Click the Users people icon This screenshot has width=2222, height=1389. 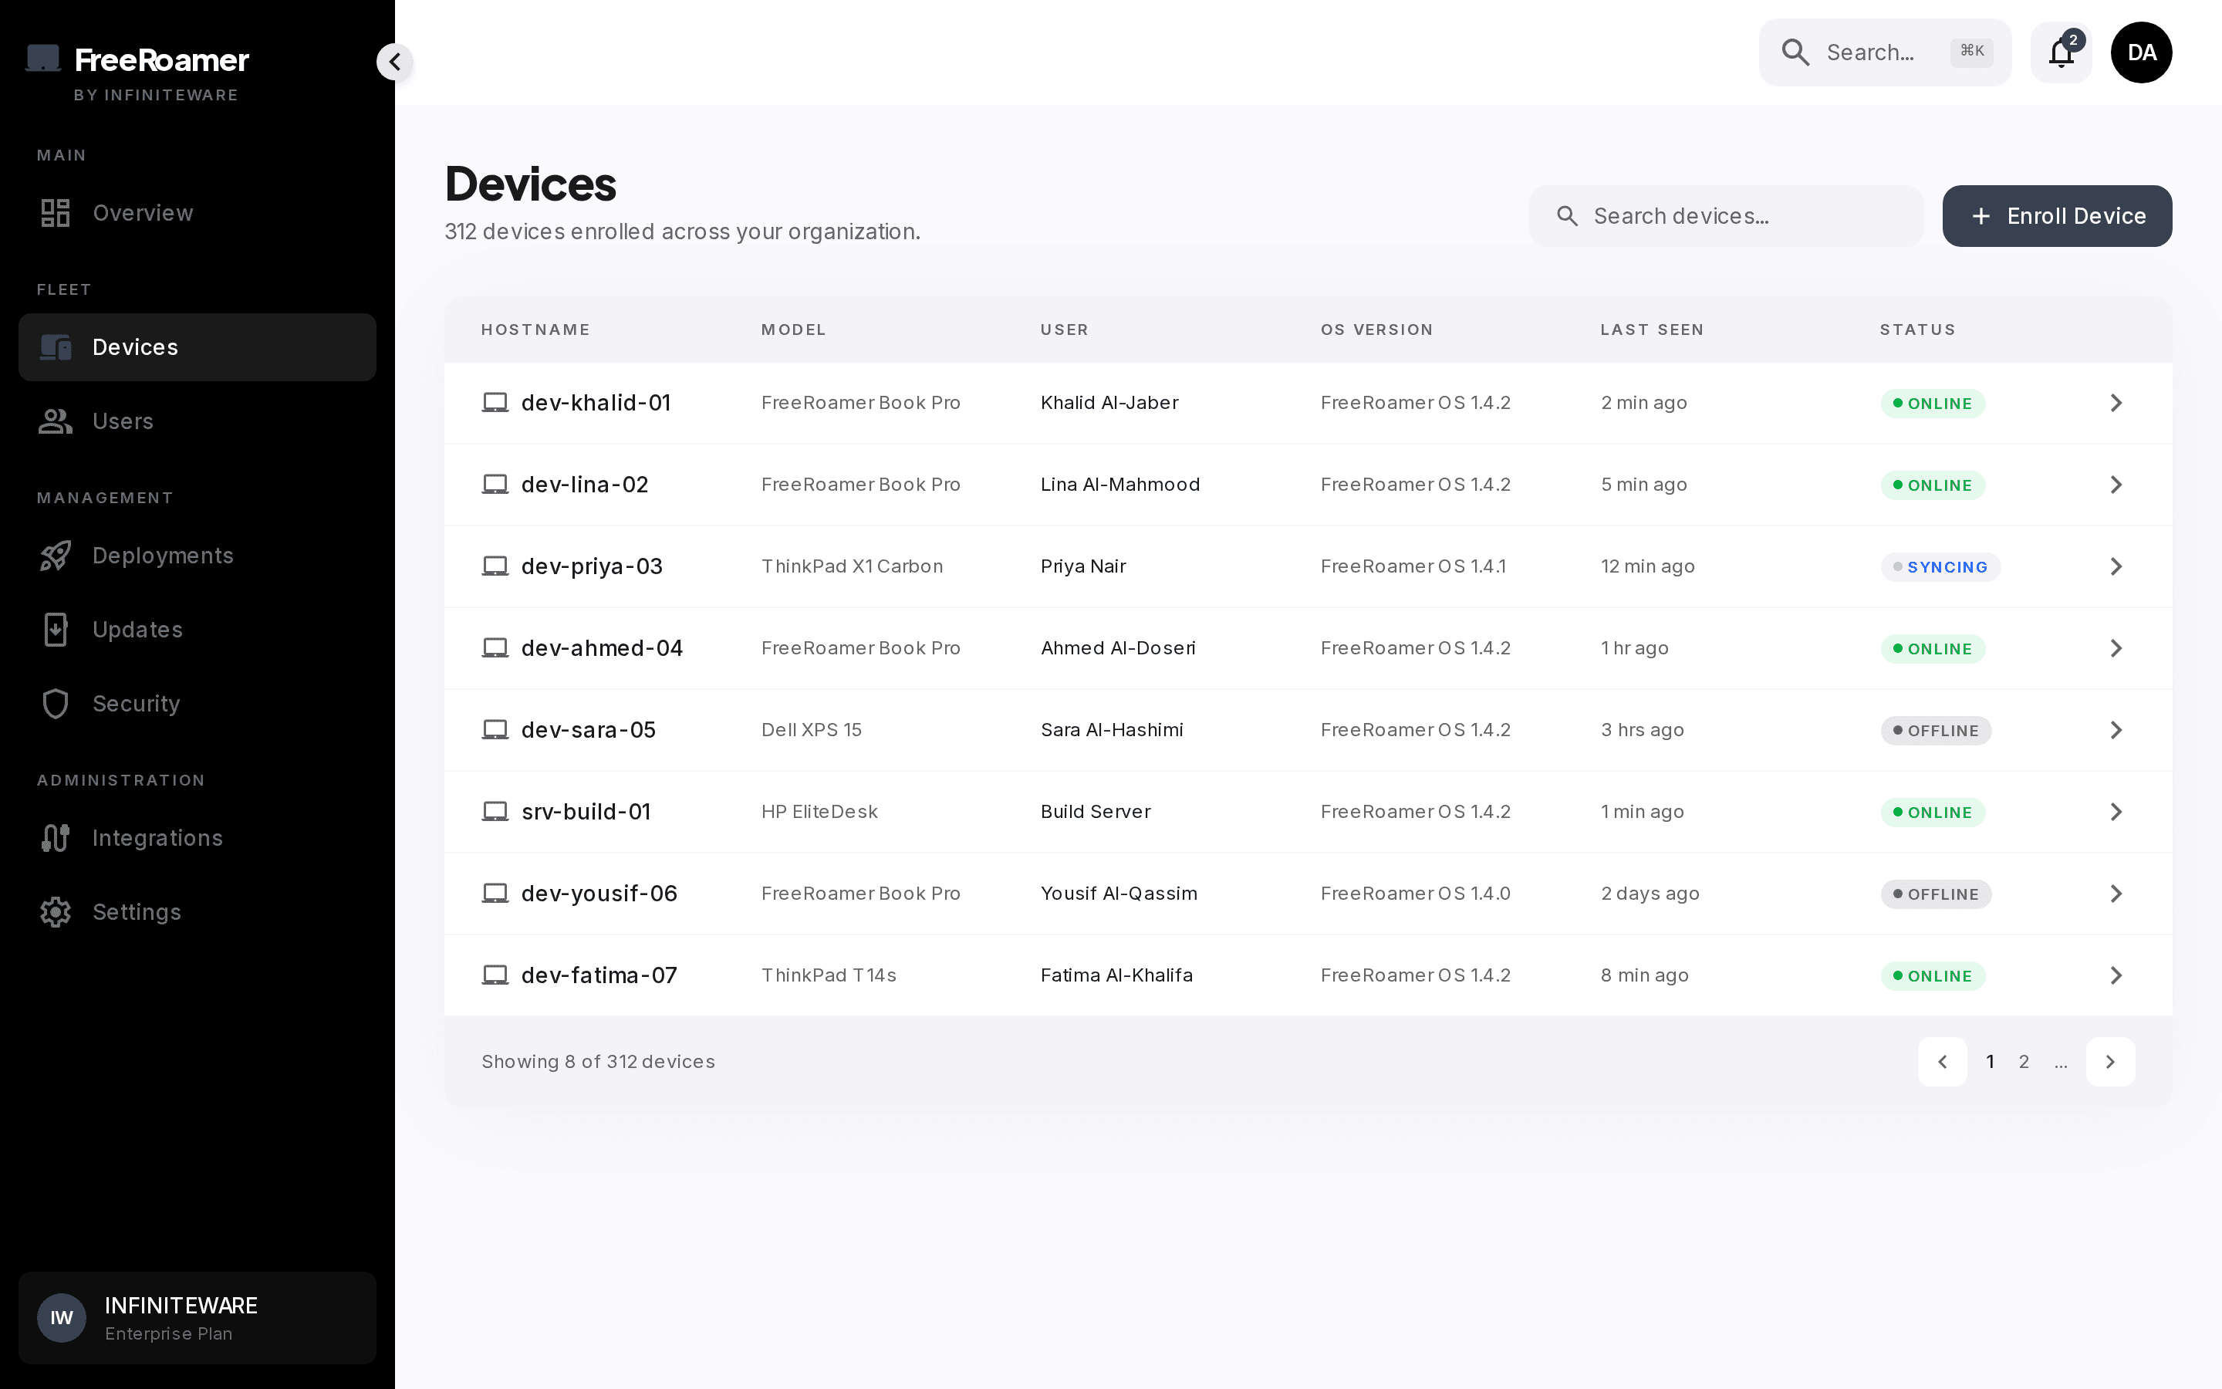pyautogui.click(x=55, y=421)
